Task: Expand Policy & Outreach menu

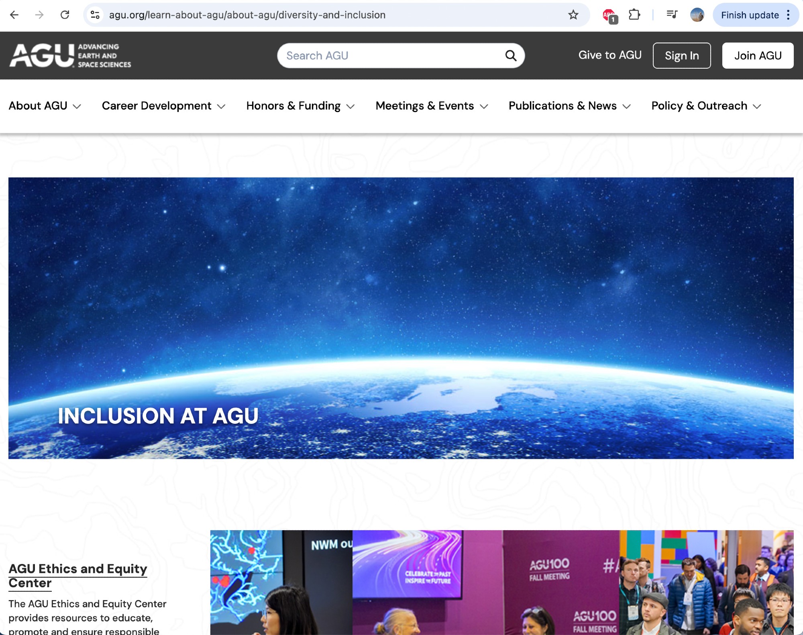Action: (x=706, y=106)
